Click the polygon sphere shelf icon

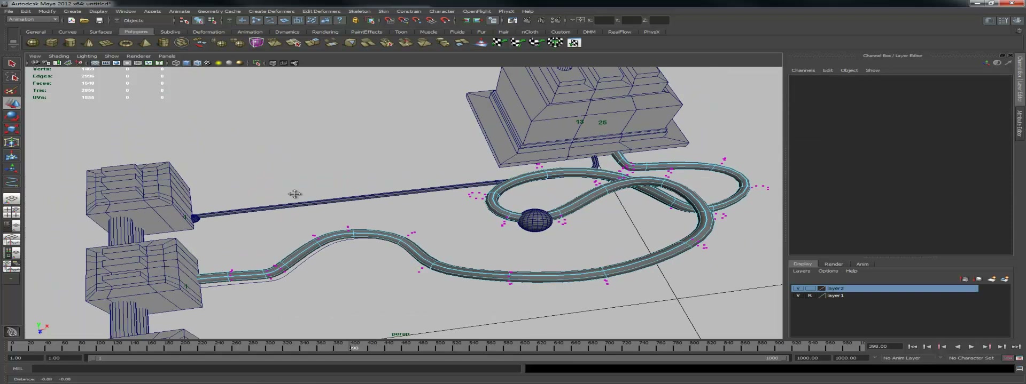[33, 43]
